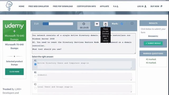Click the resize handle of answer A box
This screenshot has width=169, height=95.
131,68
